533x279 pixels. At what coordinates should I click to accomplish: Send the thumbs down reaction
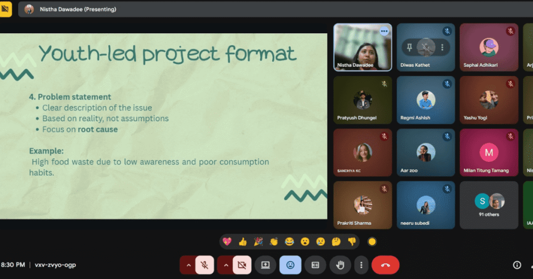[x=352, y=242]
